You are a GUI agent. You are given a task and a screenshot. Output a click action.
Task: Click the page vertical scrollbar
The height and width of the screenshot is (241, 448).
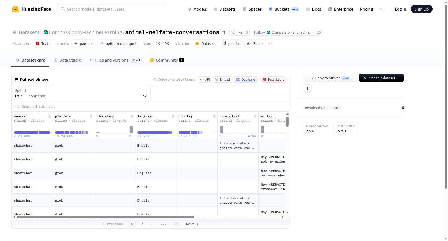click(x=446, y=97)
